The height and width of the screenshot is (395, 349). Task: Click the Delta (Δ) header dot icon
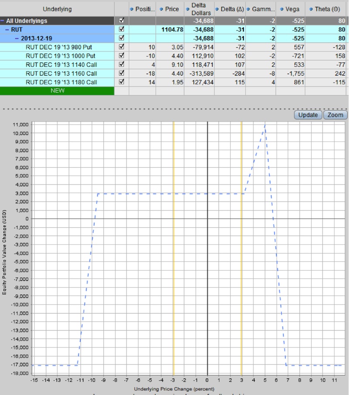[x=217, y=9]
